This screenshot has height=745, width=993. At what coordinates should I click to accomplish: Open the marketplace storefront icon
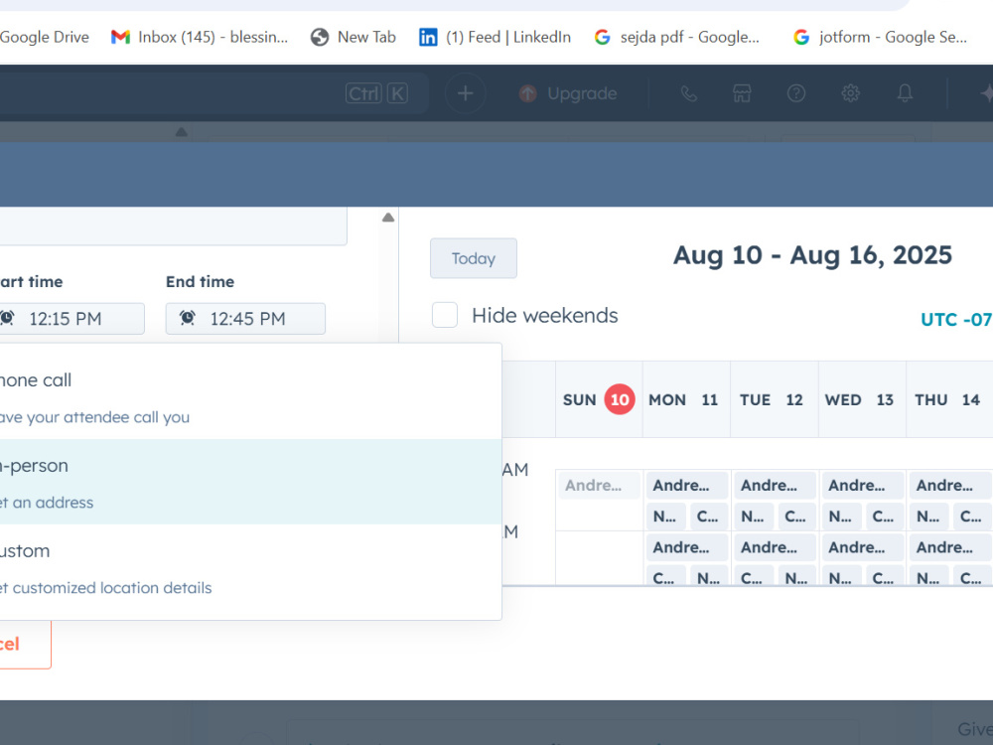click(x=742, y=93)
